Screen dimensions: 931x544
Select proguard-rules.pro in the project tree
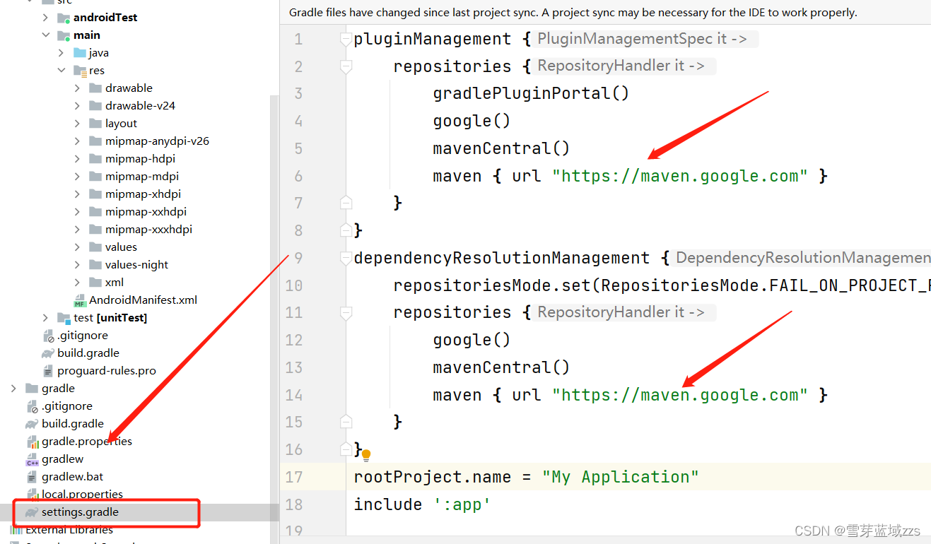107,370
